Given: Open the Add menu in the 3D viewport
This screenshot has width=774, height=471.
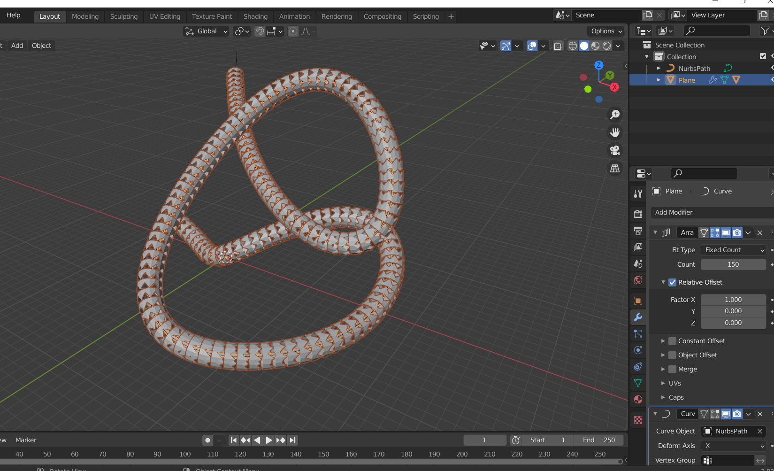Looking at the screenshot, I should pos(17,46).
